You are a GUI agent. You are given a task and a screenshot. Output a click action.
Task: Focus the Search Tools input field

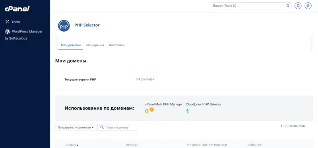click(251, 6)
